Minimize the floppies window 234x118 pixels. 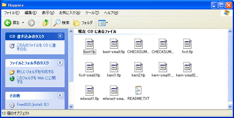point(215,5)
